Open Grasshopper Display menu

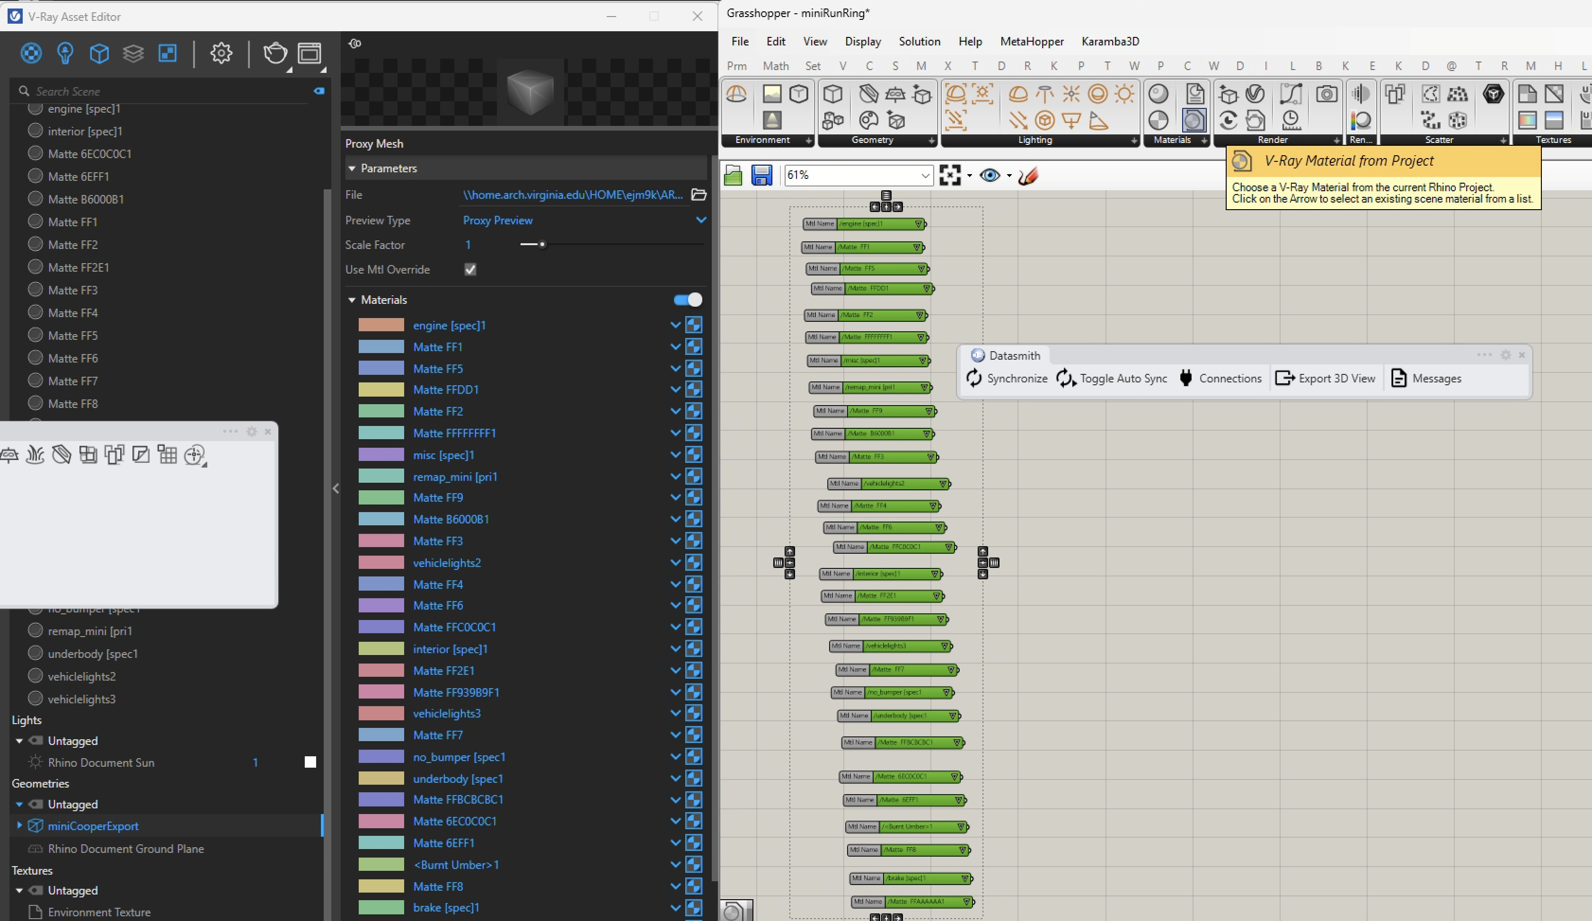[863, 41]
